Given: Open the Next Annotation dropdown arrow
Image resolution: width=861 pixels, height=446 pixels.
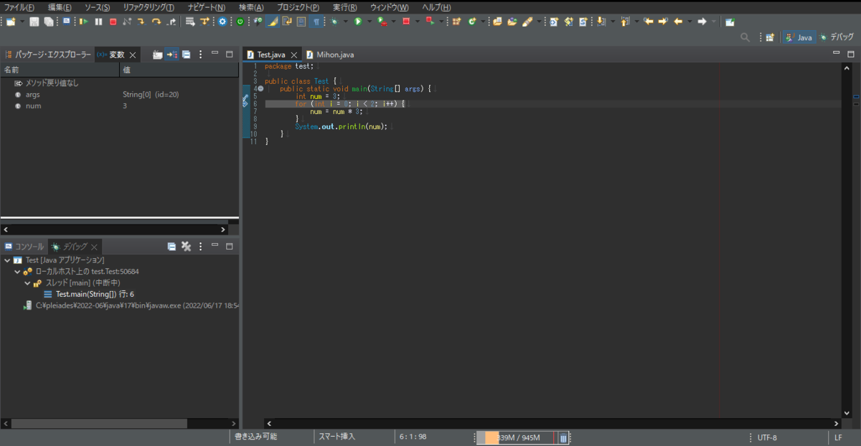Looking at the screenshot, I should (613, 22).
